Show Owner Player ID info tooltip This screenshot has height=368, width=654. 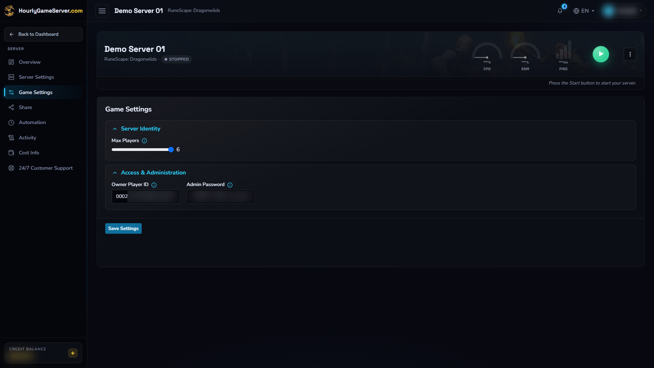(x=154, y=185)
